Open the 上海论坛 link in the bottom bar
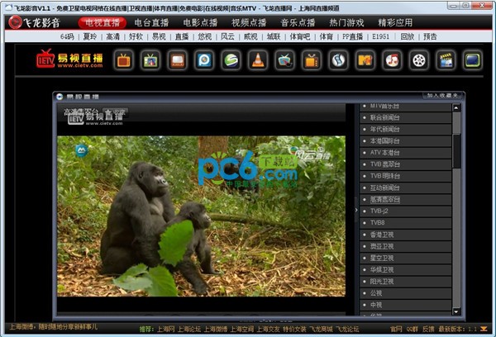 coord(192,329)
